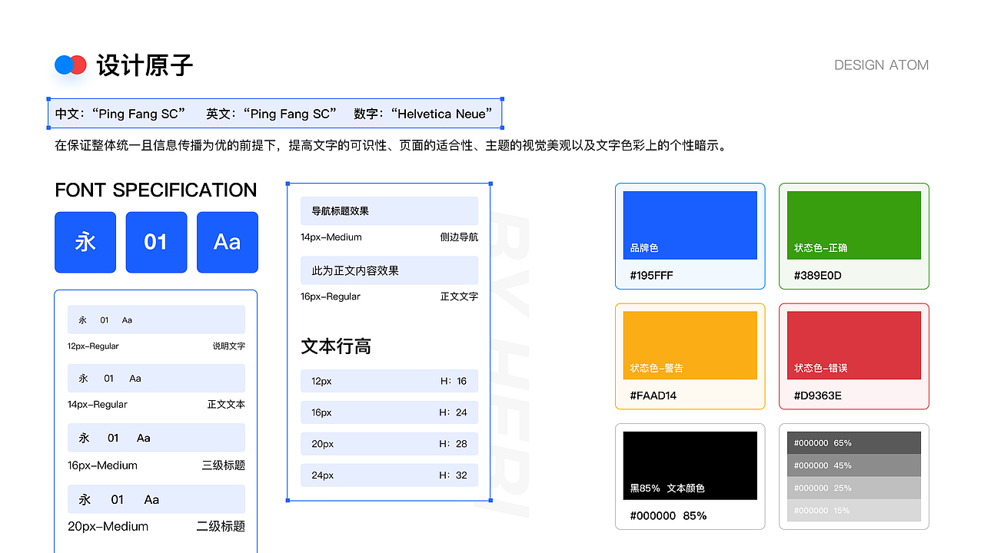
Task: Select the #000000 25% gray band
Action: 854,488
